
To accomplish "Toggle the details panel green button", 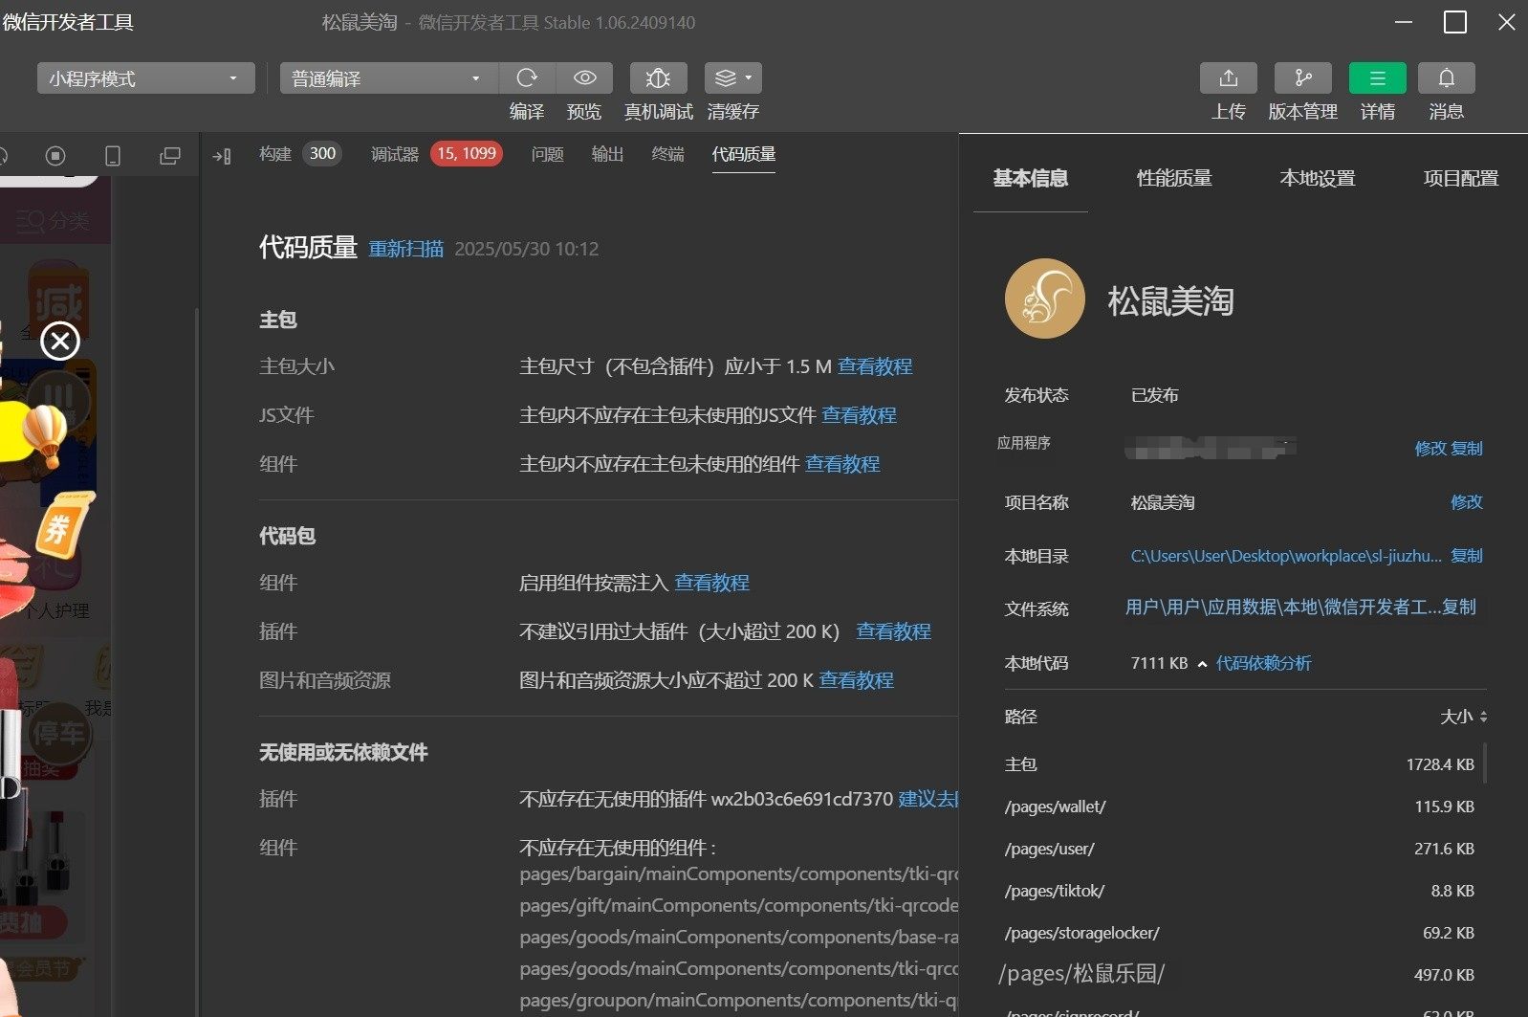I will click(x=1378, y=77).
